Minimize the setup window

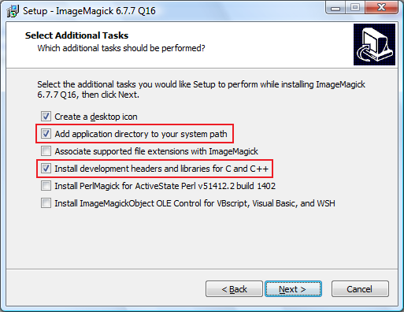[x=335, y=7]
